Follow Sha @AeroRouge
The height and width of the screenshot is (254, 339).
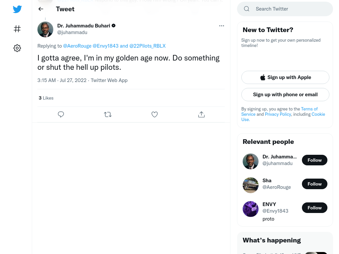315,184
